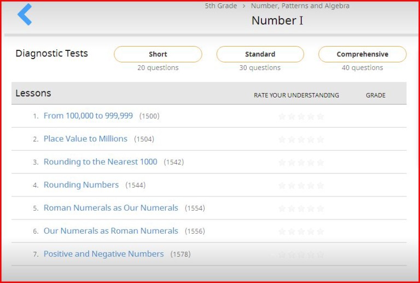Viewport: 420px width, 283px height.
Task: Select the lesson code (1556)
Action: click(x=195, y=232)
